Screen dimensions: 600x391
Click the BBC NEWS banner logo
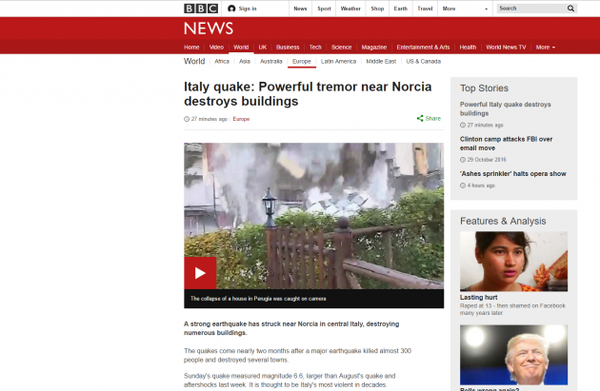tap(209, 29)
